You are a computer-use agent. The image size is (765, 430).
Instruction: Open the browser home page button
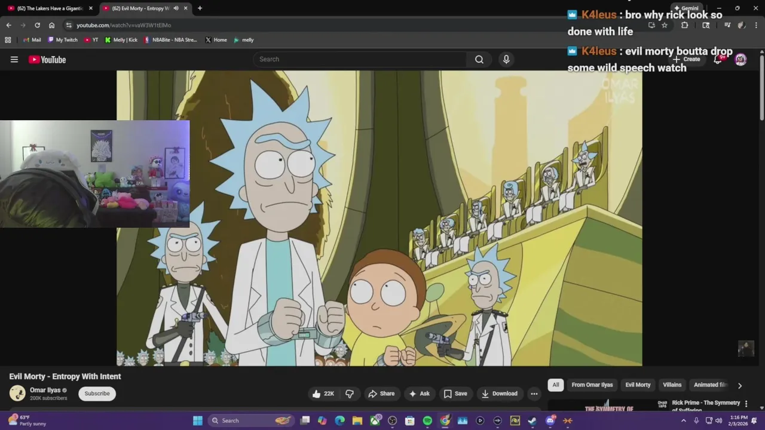pos(51,25)
